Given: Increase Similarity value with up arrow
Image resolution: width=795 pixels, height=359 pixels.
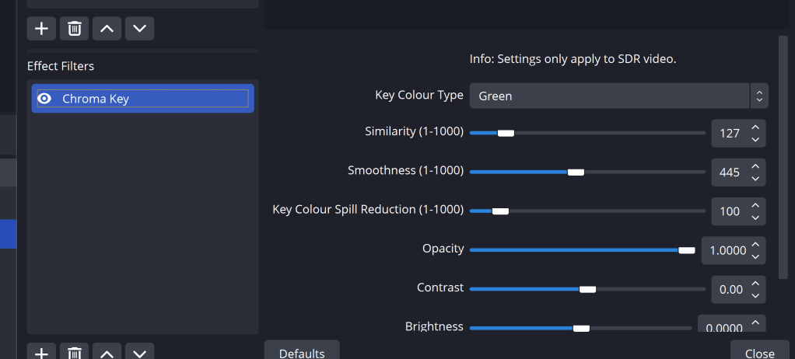Looking at the screenshot, I should 755,127.
